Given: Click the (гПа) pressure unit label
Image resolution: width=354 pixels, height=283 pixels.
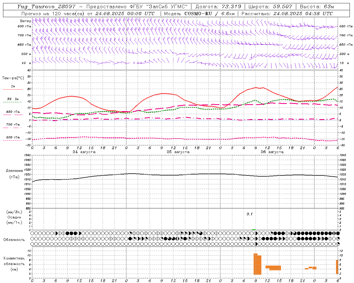Looking at the screenshot, I should 14,177.
